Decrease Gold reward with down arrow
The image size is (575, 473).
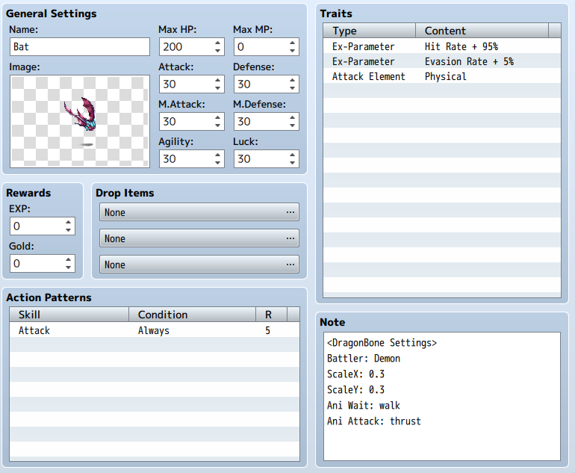click(x=68, y=268)
